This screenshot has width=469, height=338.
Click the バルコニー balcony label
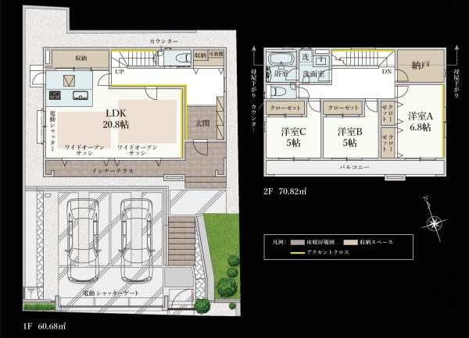[x=354, y=168]
